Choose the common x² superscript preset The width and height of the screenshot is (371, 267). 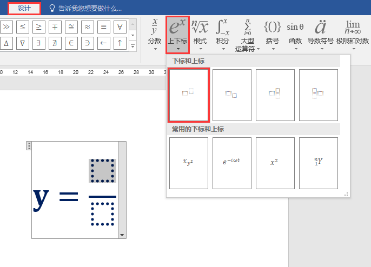pyautogui.click(x=275, y=163)
